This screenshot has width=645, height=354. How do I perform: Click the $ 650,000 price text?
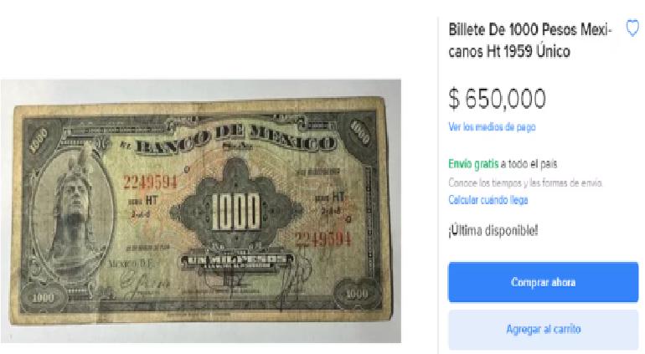pos(497,99)
